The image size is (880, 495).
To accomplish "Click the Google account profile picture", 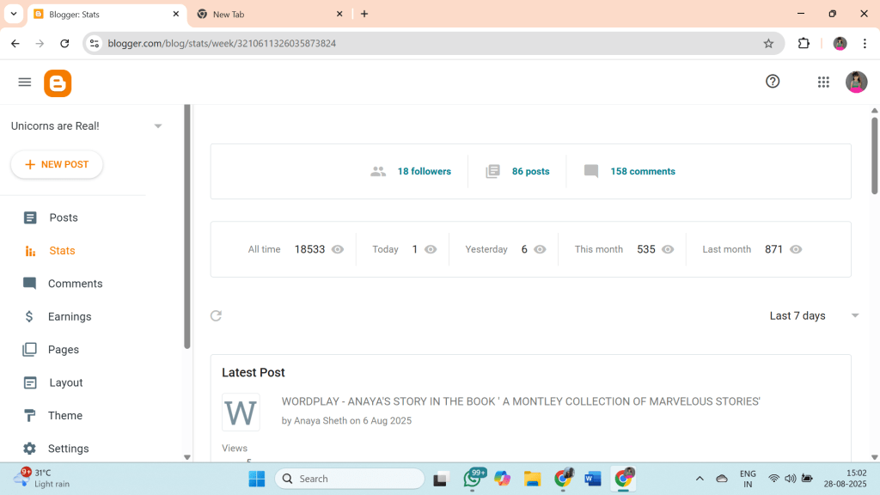I will pos(856,82).
